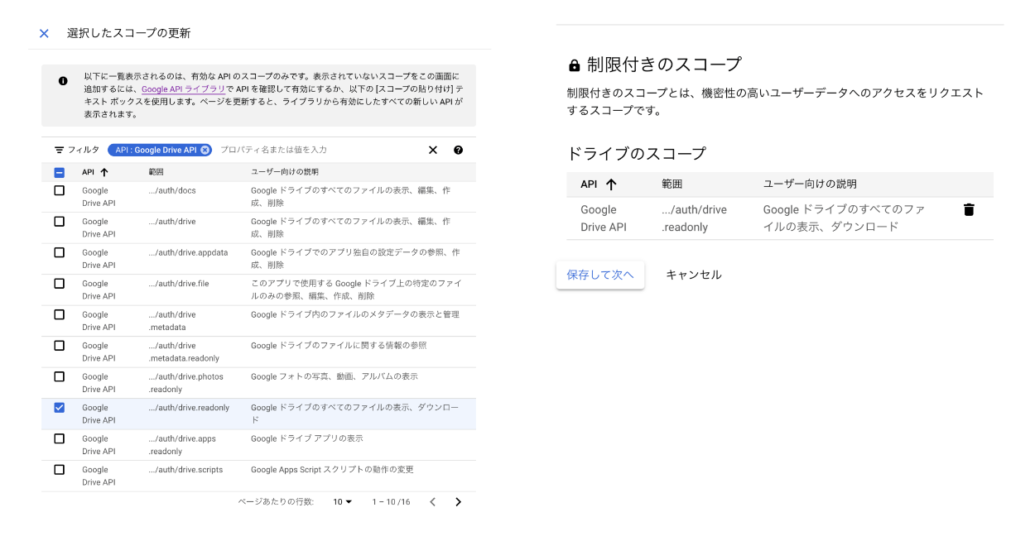
Task: Click the .../auth/drive.appdata scope text
Action: (x=188, y=252)
